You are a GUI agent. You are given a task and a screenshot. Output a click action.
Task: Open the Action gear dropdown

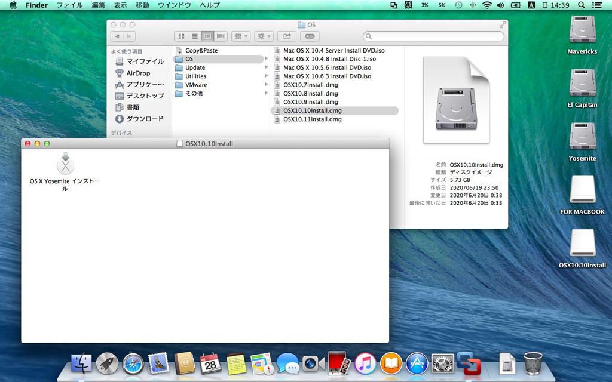pyautogui.click(x=264, y=36)
